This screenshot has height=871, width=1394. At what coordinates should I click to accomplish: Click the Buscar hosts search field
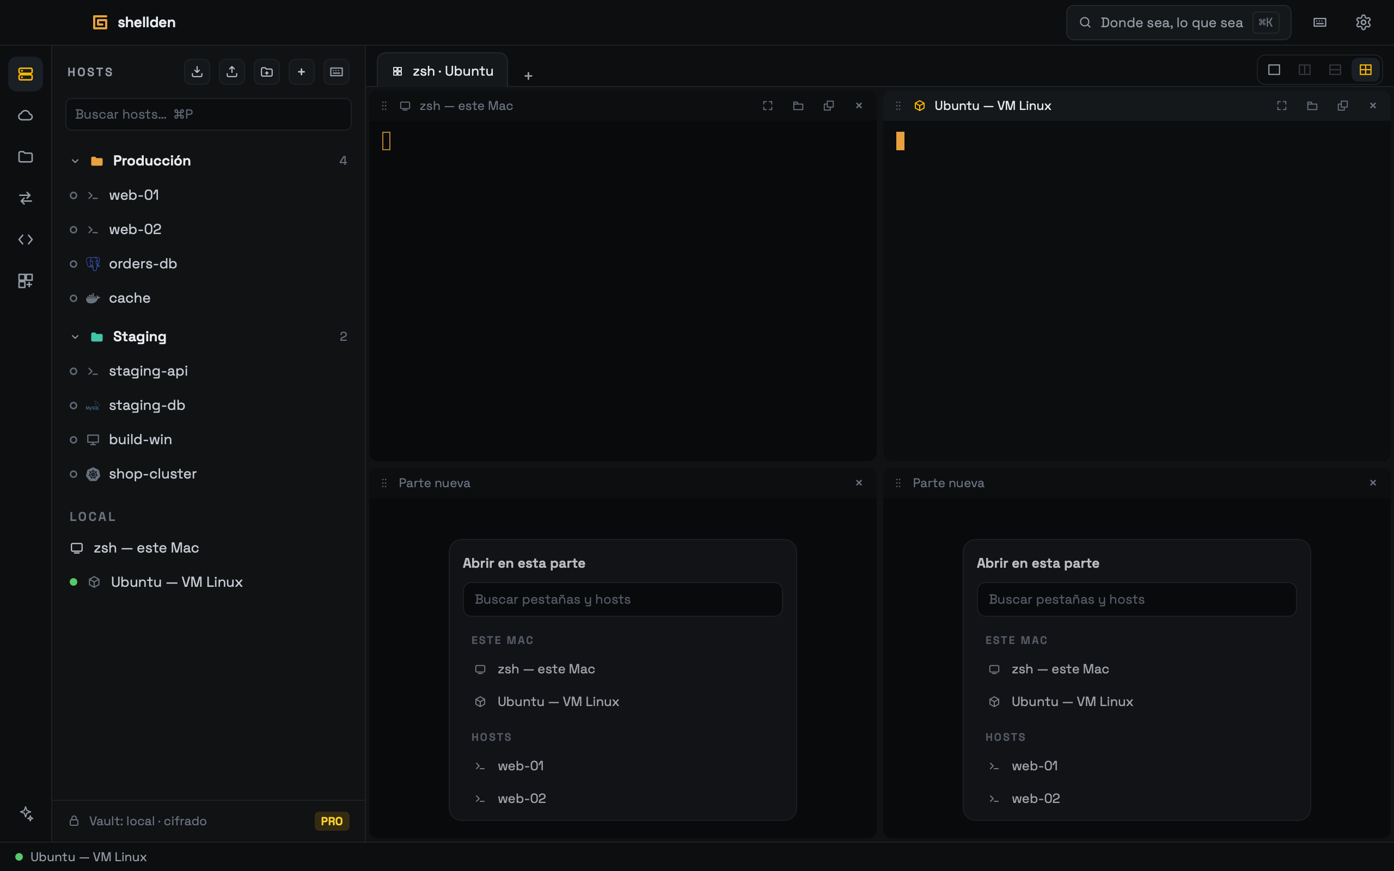coord(209,114)
